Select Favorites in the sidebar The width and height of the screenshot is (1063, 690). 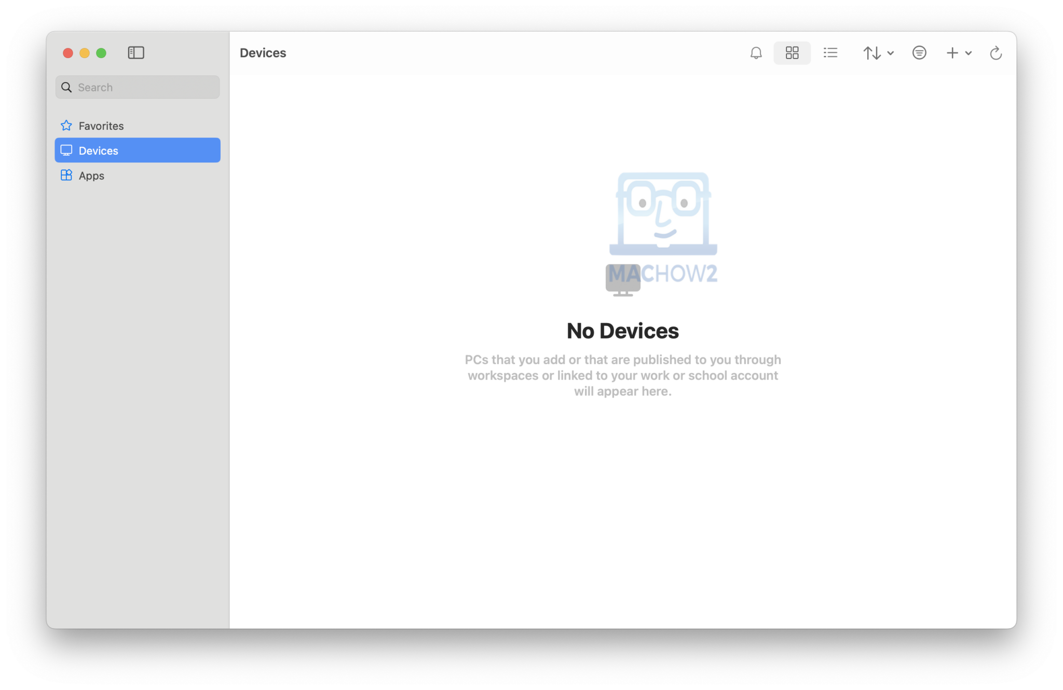(x=101, y=125)
